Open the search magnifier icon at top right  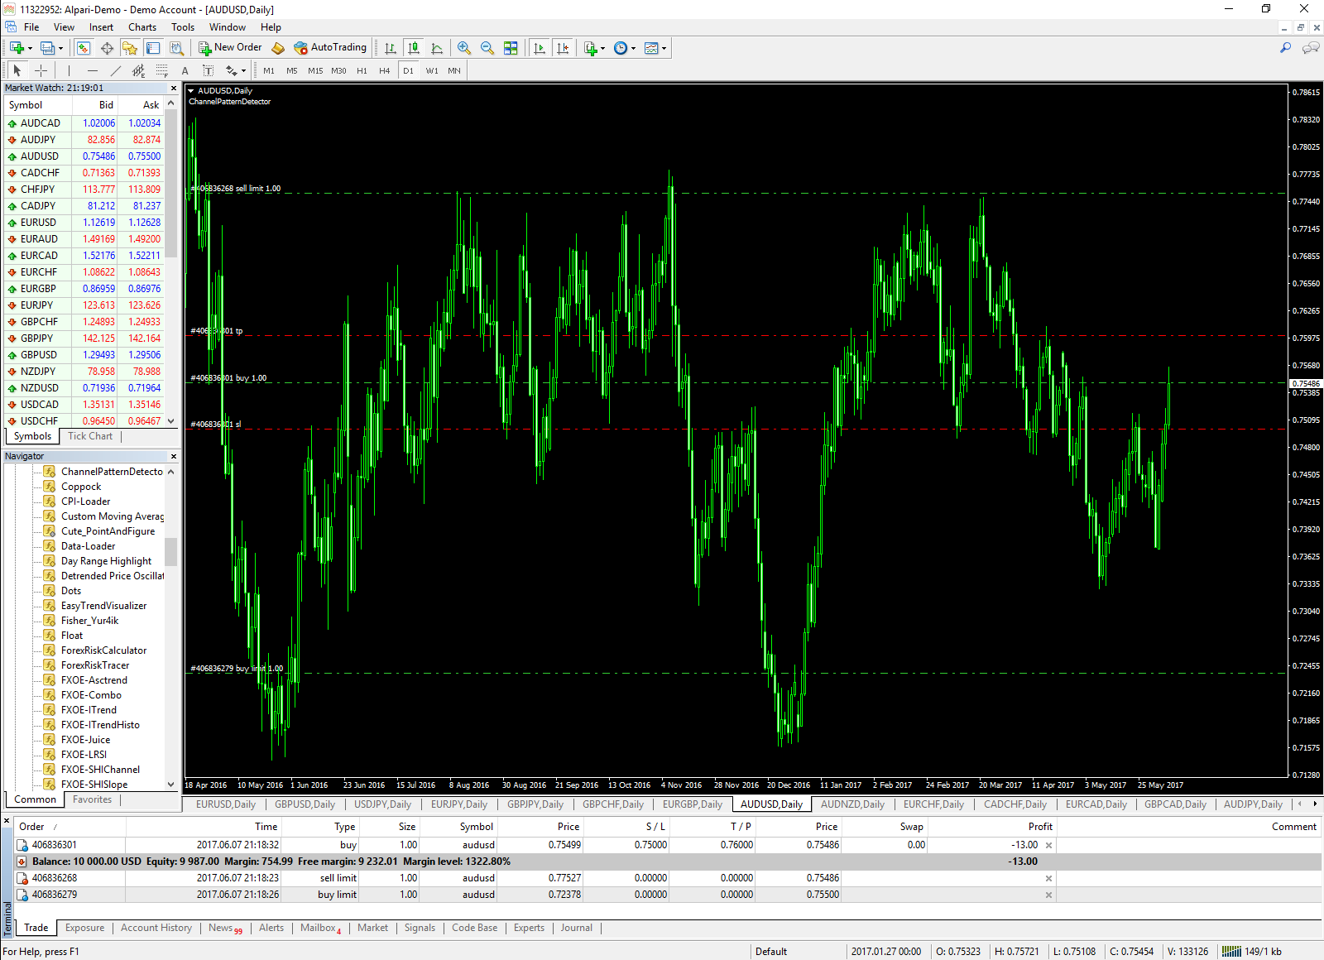(x=1285, y=48)
